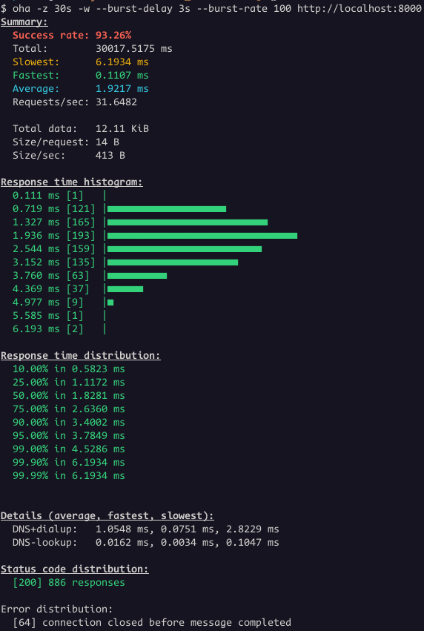This screenshot has height=631, width=424.
Task: Click 'Status code distribution:' heading
Action: pos(75,569)
